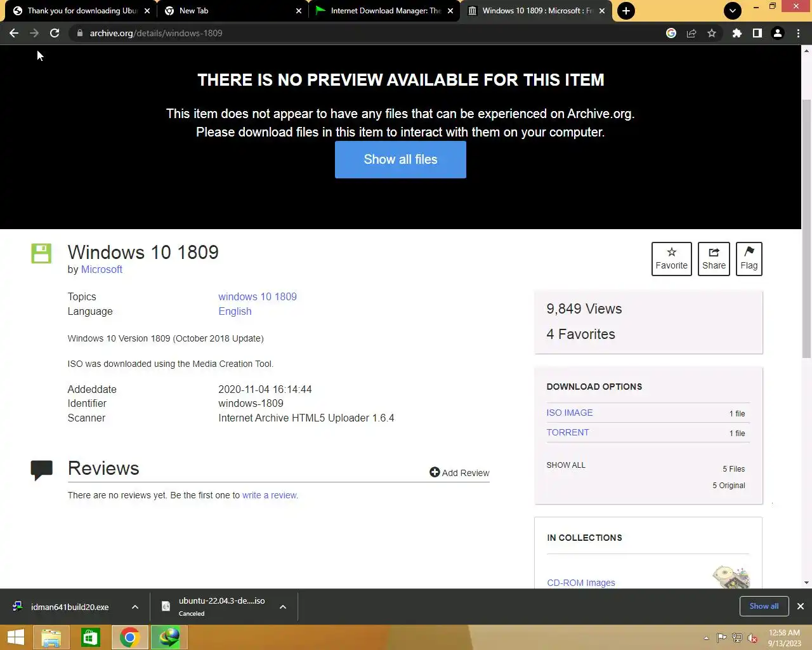Share this archive item
This screenshot has width=812, height=650.
[714, 258]
